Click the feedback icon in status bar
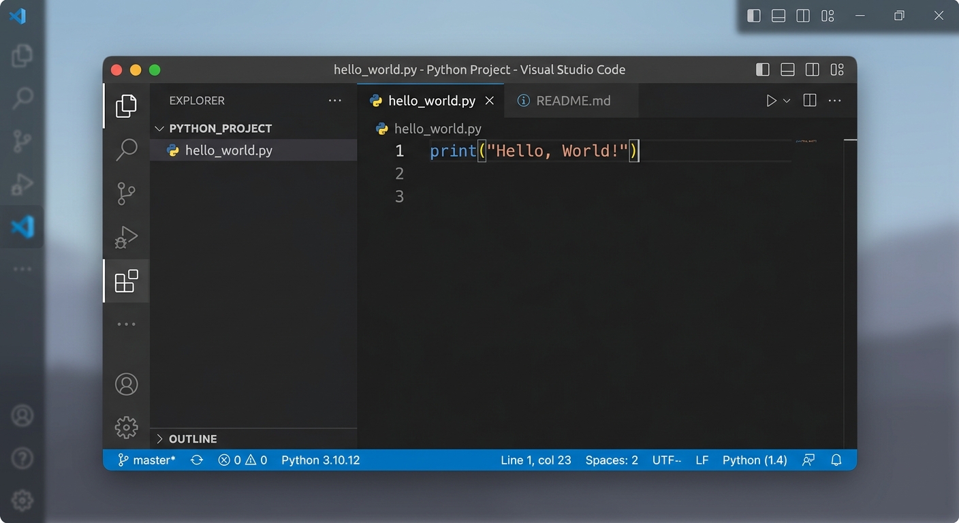This screenshot has width=959, height=523. [808, 460]
